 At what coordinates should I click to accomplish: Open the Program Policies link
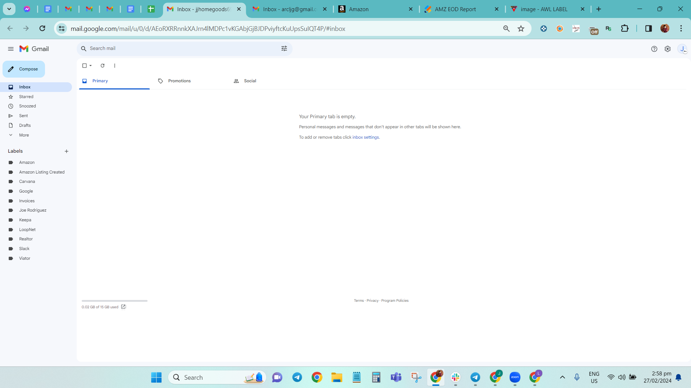[x=395, y=301]
